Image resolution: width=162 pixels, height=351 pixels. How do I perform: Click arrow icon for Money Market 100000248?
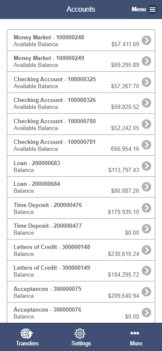[x=146, y=40]
